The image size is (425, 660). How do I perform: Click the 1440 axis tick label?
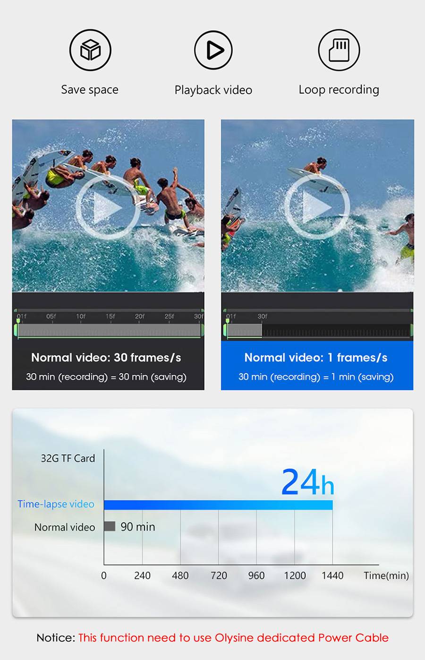click(332, 575)
